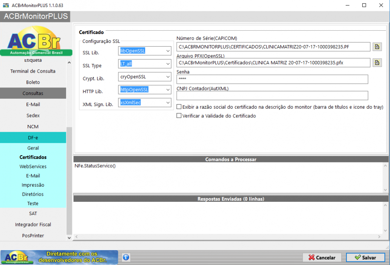Open the top-level E-Mail section

33,104
